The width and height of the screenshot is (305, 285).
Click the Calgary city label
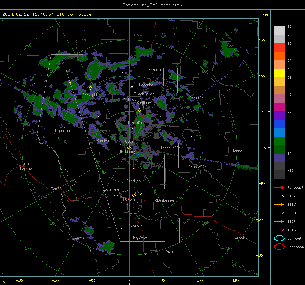tap(132, 199)
